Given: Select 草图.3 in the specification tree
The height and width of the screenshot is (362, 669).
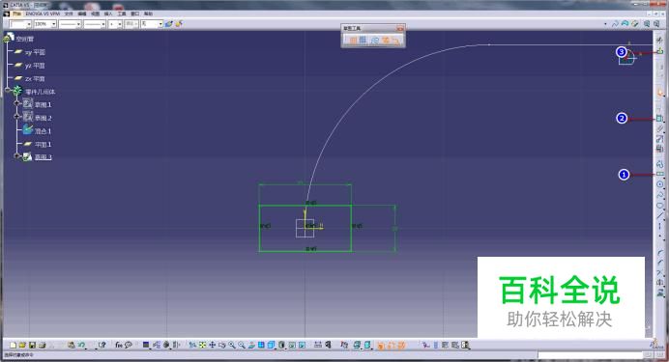Looking at the screenshot, I should 44,157.
